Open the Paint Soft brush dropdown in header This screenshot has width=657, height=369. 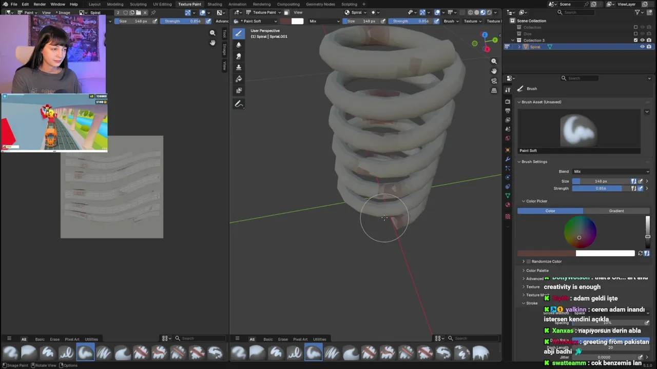[255, 21]
